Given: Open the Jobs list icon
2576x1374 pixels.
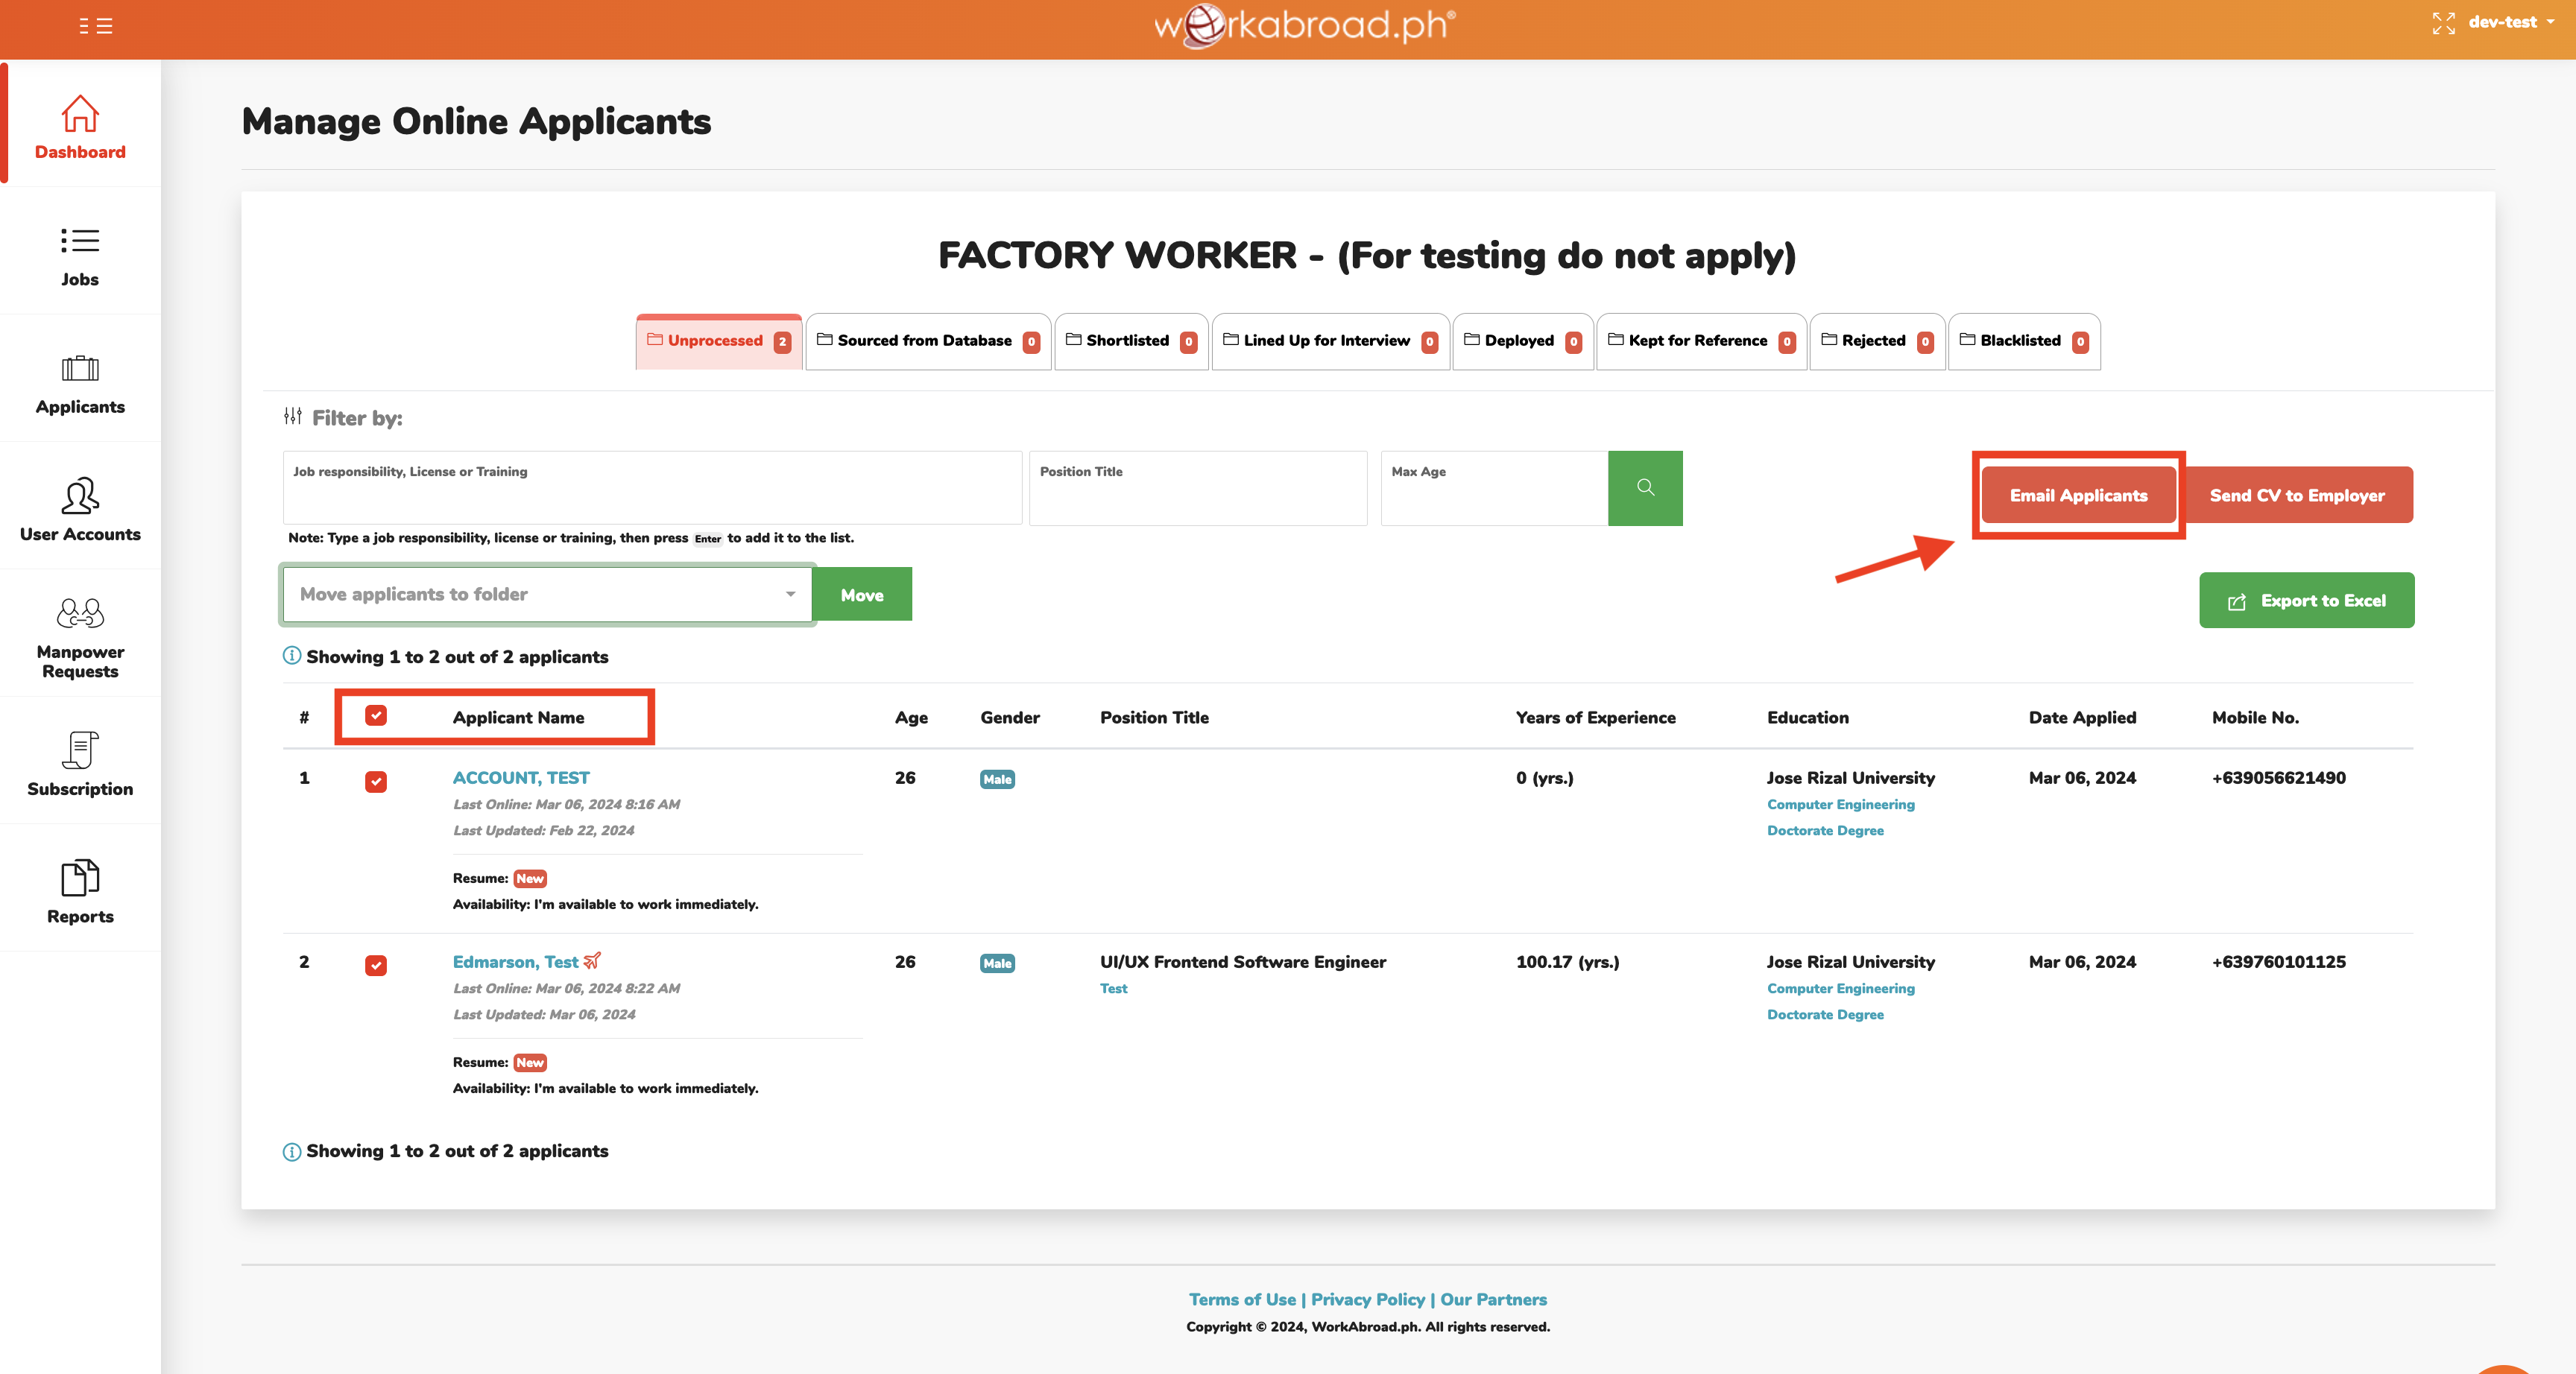Looking at the screenshot, I should [80, 241].
